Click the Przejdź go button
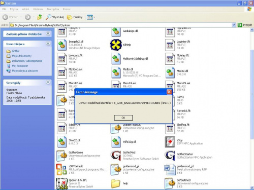 (245, 25)
